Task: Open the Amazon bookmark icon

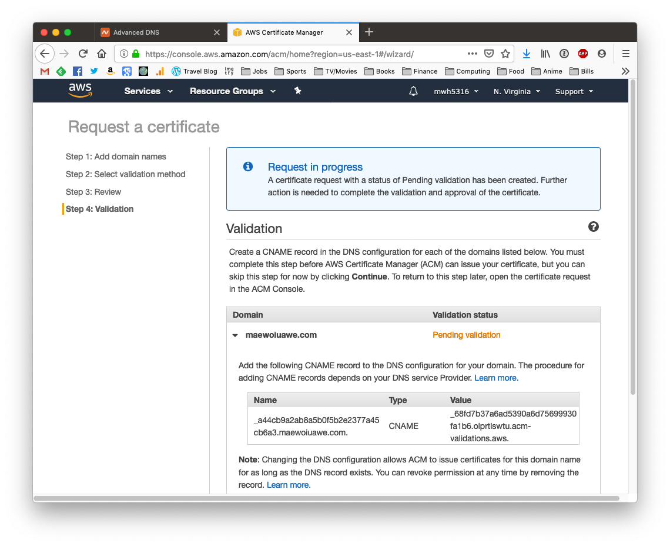Action: click(110, 71)
